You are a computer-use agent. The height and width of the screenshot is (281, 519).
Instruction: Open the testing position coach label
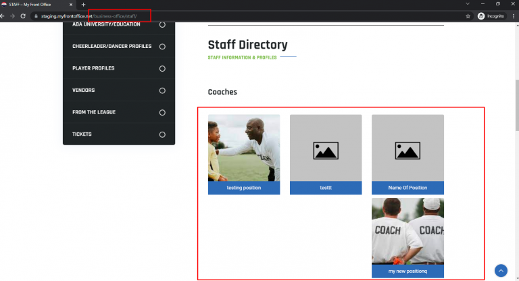click(244, 188)
